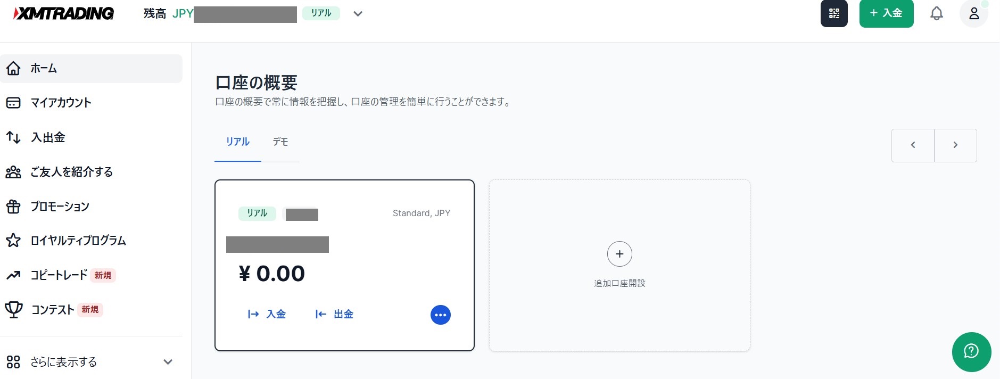Click the plus icon to open additional account
Screen dimensions: 1000x379
tap(619, 254)
